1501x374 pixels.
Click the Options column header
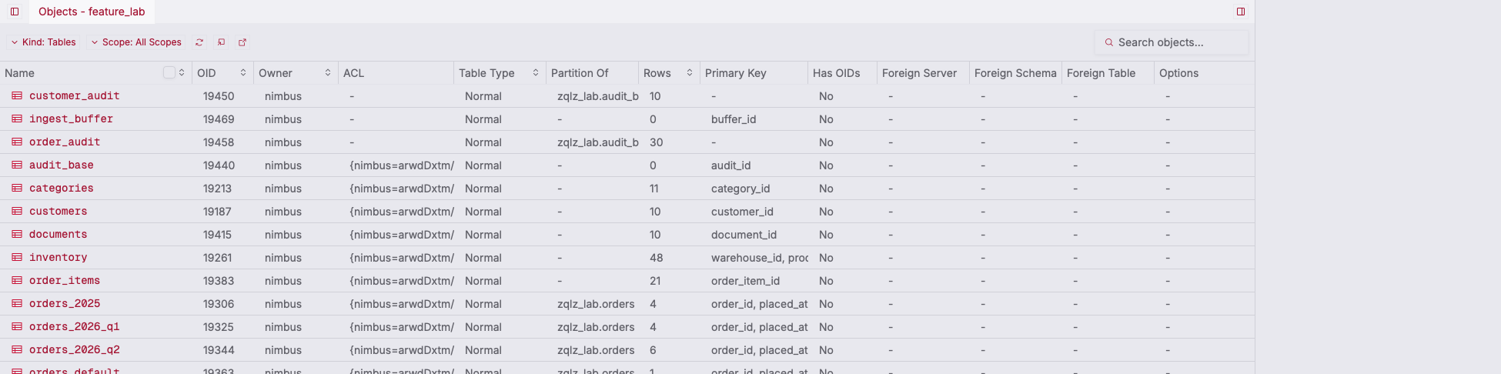[1205, 73]
